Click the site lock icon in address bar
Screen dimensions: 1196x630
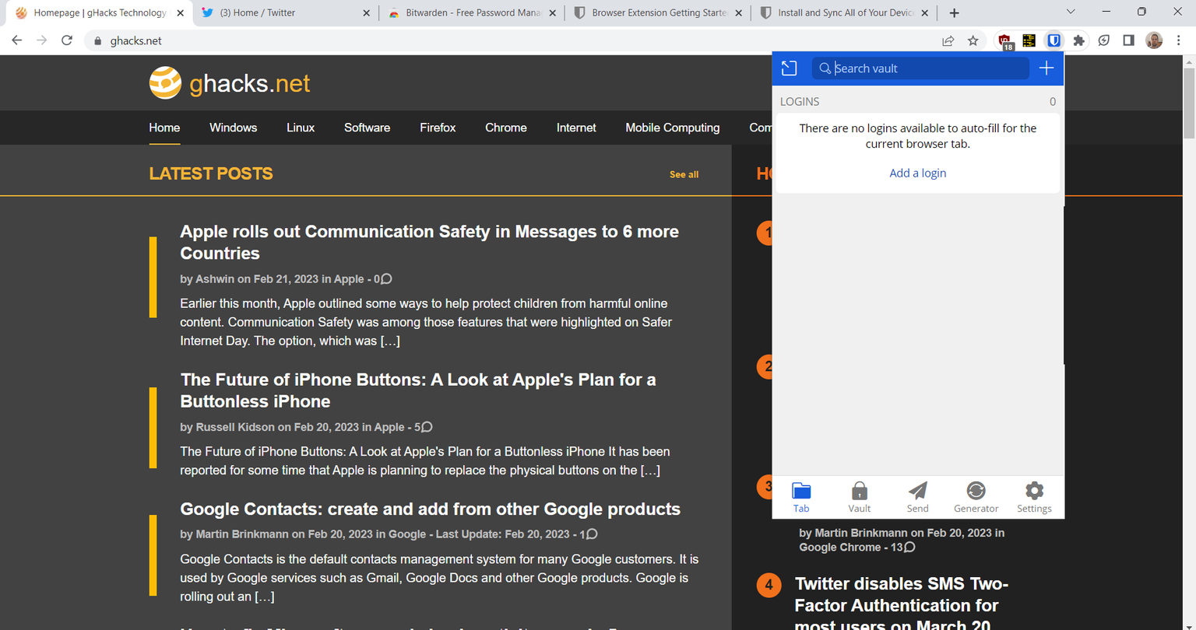point(97,40)
